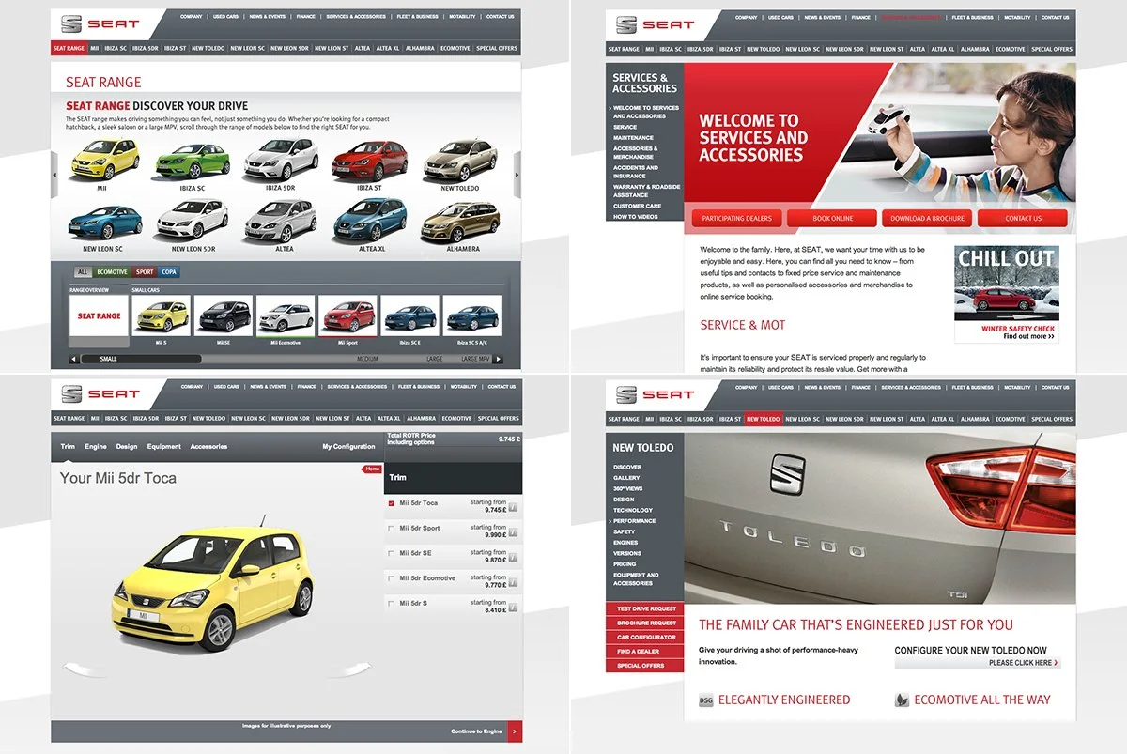Select the red Ibiza ST car
Screen dimensions: 1127x754
370,160
